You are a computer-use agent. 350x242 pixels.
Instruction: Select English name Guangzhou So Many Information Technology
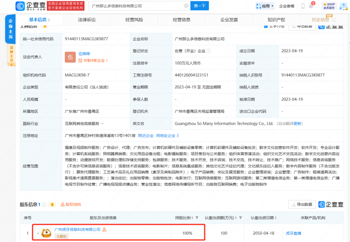coord(224,123)
